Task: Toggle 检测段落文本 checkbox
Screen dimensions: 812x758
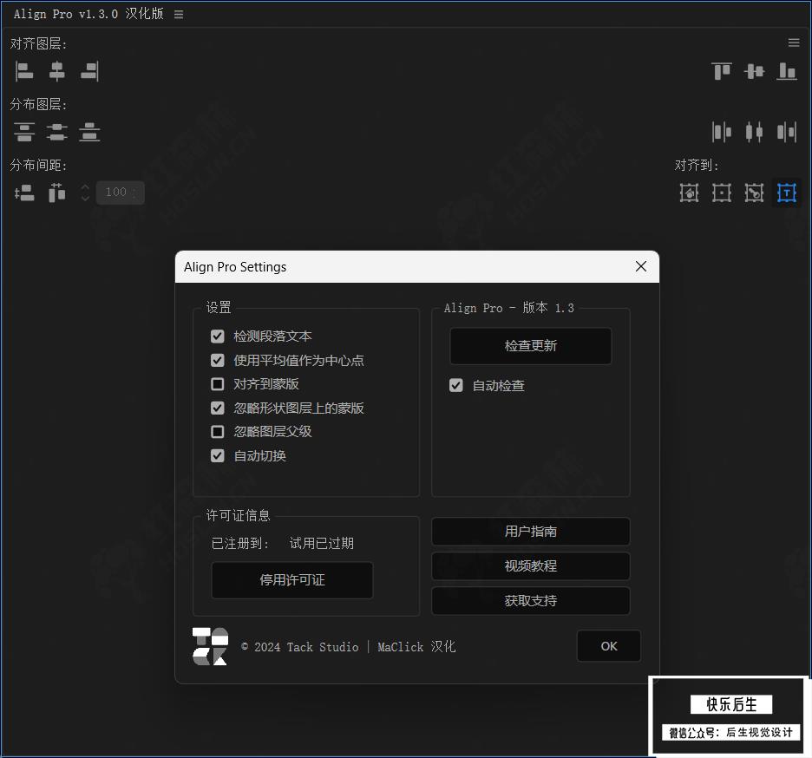Action: 218,337
